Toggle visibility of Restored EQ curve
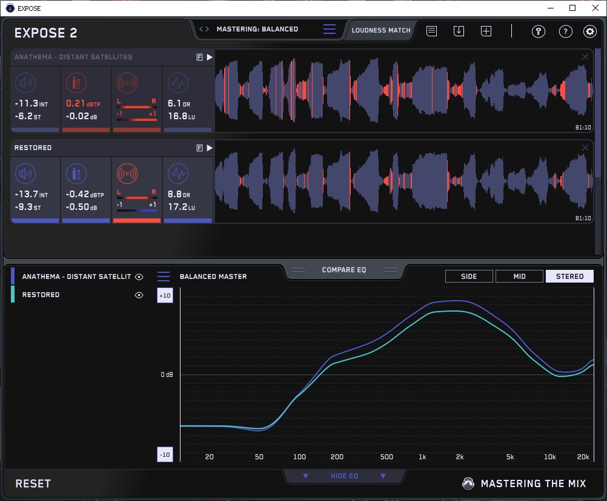The height and width of the screenshot is (501, 607). click(139, 295)
